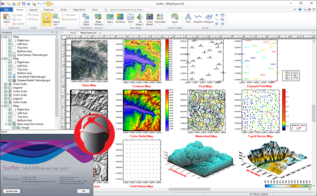Click the open folder icon in quick access toolbar
Viewport: 317px width, 196px height.
coord(19,3)
